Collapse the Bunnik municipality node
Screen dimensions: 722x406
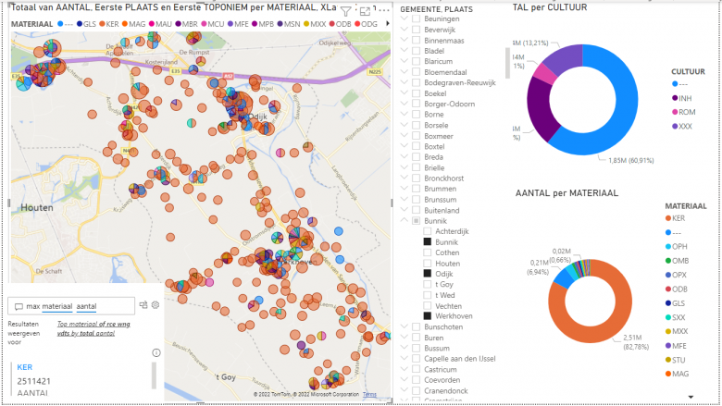pos(403,221)
